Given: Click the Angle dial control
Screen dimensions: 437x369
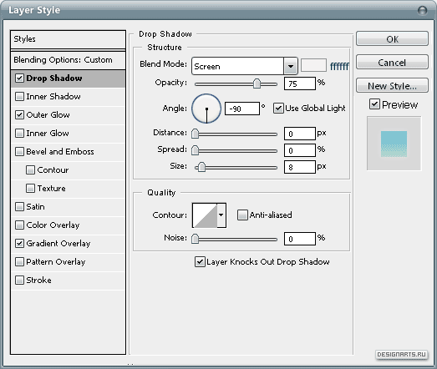Looking at the screenshot, I should pos(206,109).
